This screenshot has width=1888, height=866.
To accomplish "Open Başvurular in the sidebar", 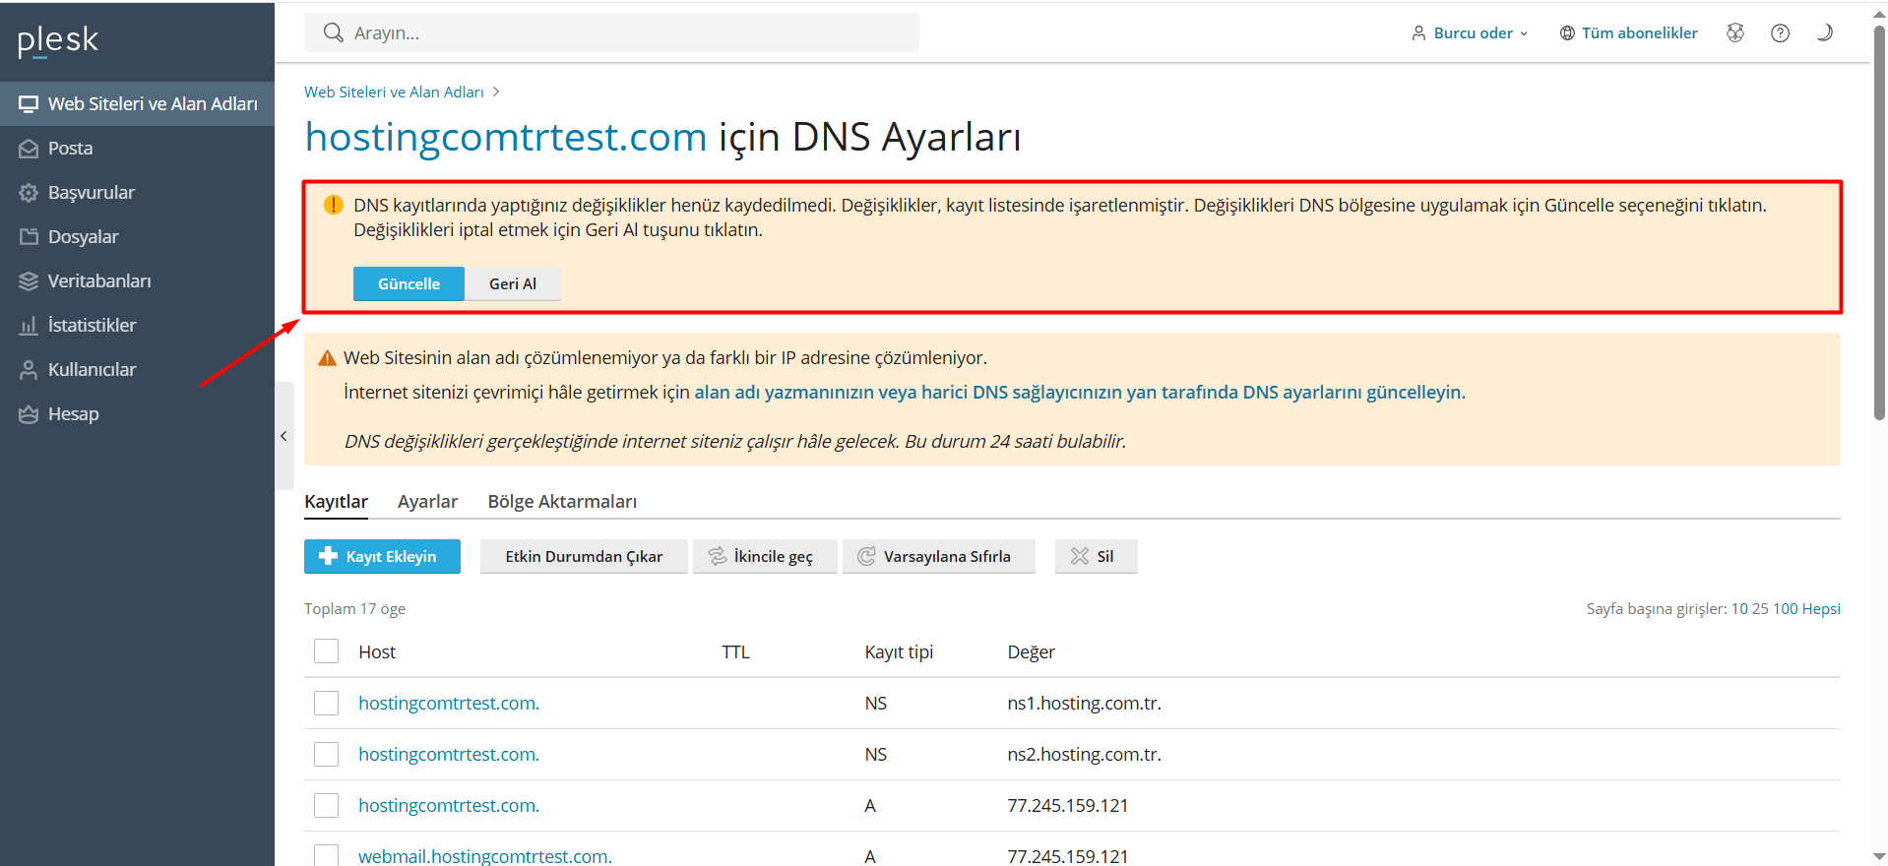I will [137, 193].
